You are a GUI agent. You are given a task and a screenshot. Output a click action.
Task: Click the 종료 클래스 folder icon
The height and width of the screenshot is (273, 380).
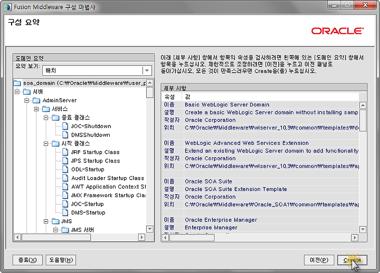tap(55, 118)
